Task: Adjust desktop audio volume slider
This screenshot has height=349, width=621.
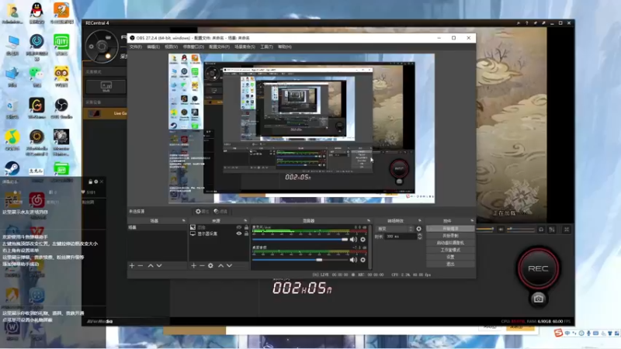Action: coord(300,260)
